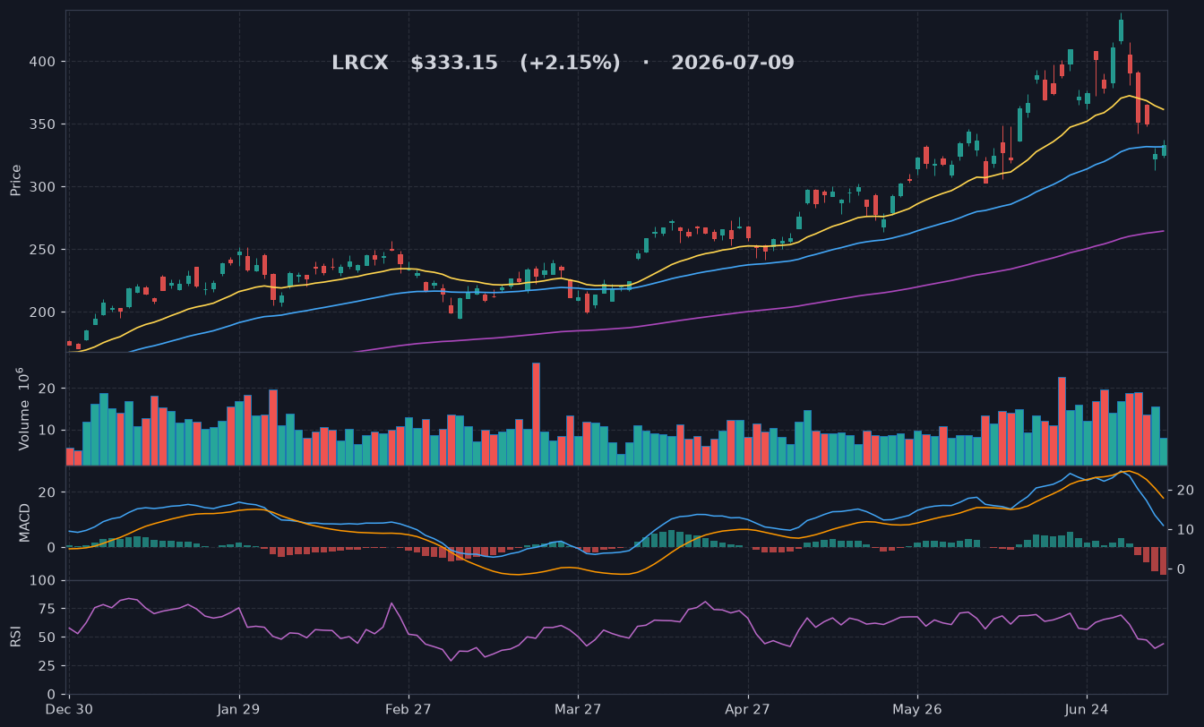The height and width of the screenshot is (727, 1204).
Task: Click the Feb 27 date axis label
Action: [408, 709]
